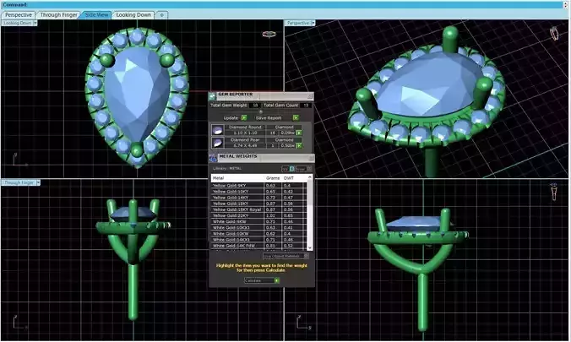Click the 1.10 X 1.10 size cell
This screenshot has width=571, height=342.
pos(245,133)
